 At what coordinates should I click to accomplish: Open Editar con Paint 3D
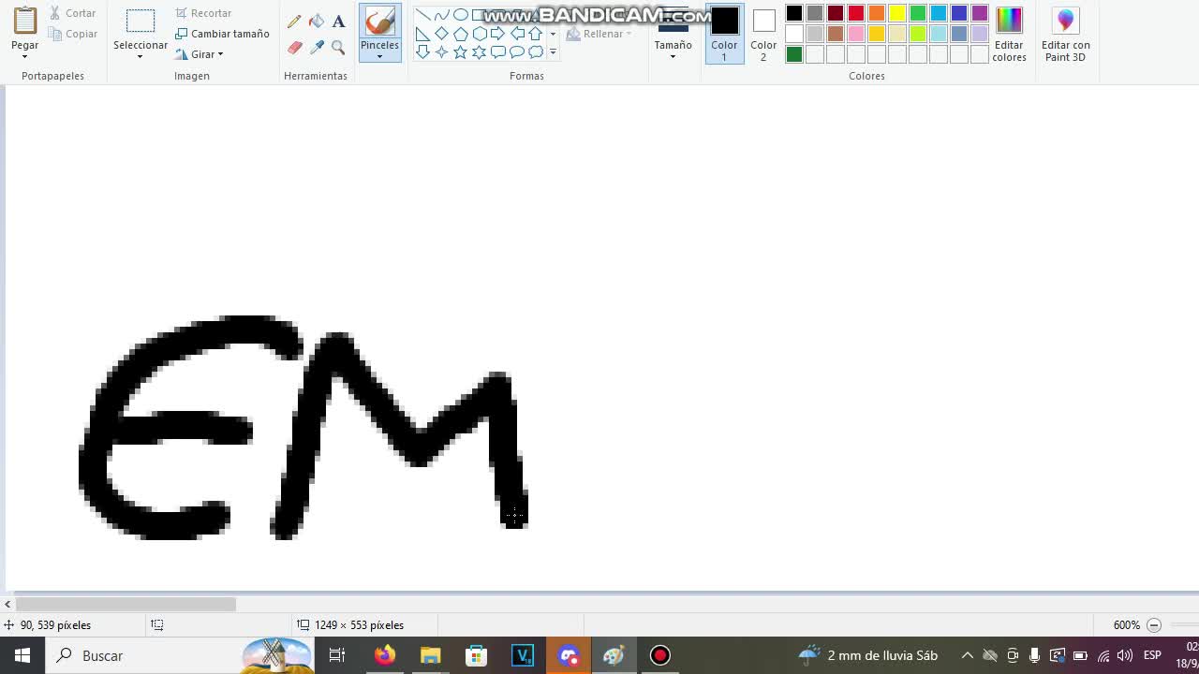pyautogui.click(x=1065, y=35)
